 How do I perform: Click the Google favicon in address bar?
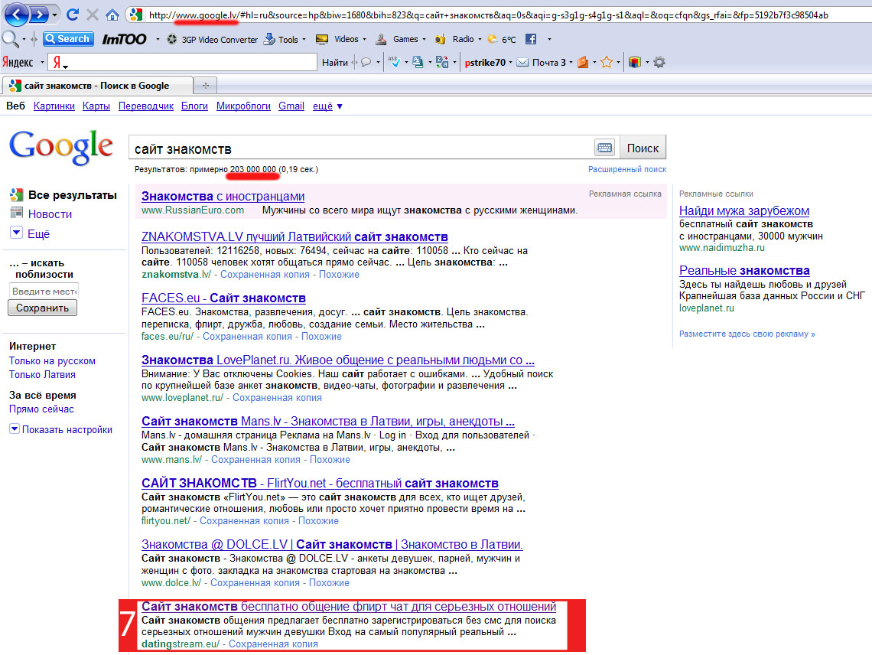tap(135, 15)
